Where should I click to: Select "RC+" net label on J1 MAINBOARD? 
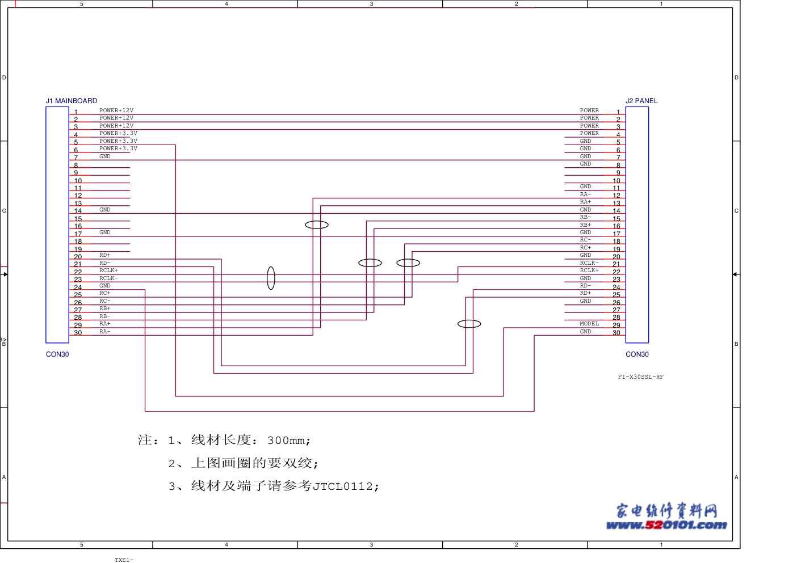click(x=105, y=293)
